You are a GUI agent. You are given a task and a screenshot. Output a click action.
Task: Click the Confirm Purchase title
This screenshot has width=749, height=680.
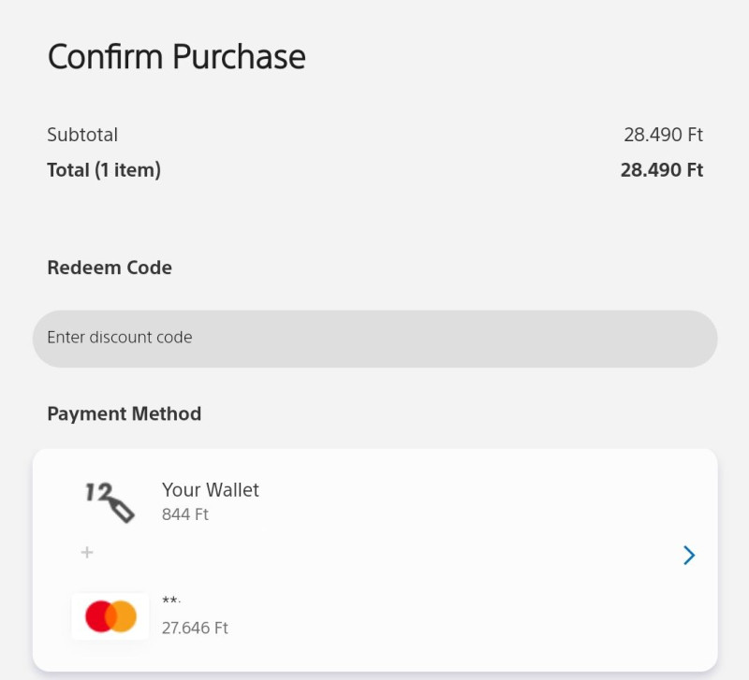(x=176, y=57)
